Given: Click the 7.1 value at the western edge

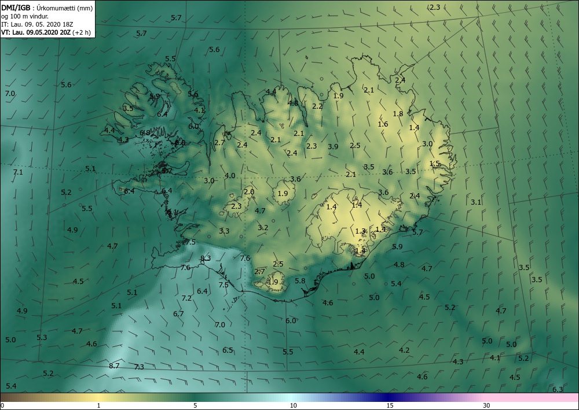Looking at the screenshot, I should [x=18, y=172].
